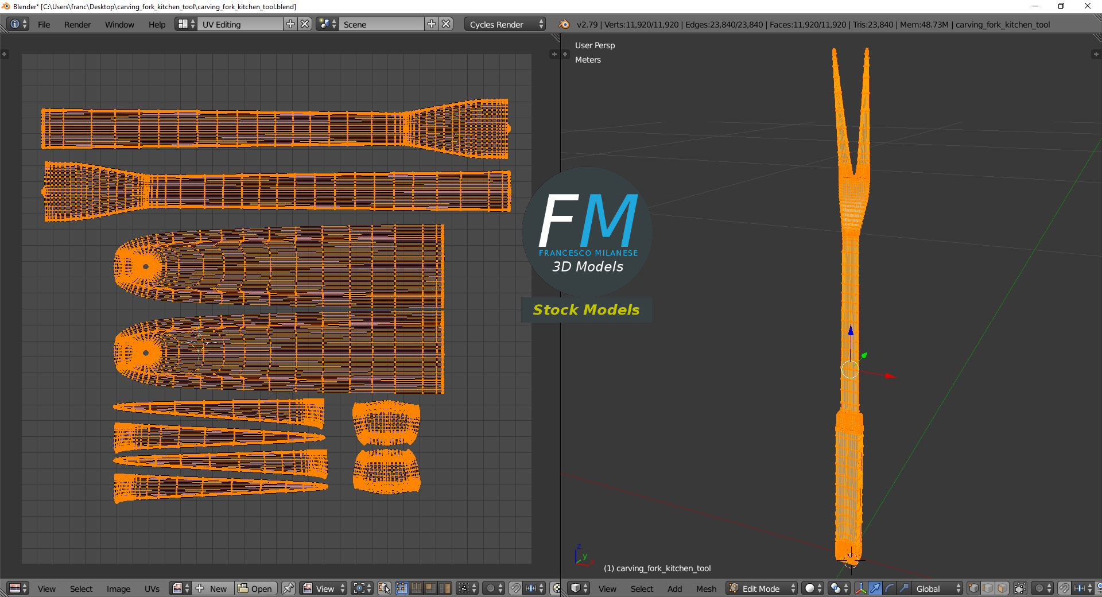Open the File menu

44,25
